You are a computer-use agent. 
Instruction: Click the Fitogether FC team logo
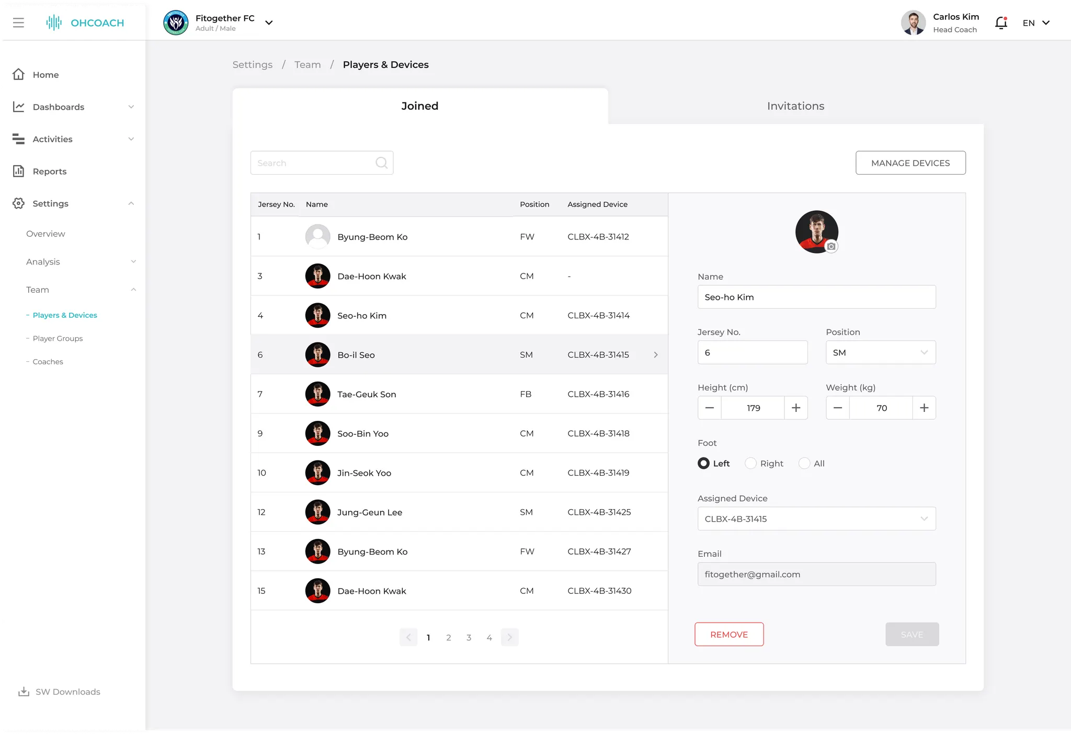click(176, 22)
